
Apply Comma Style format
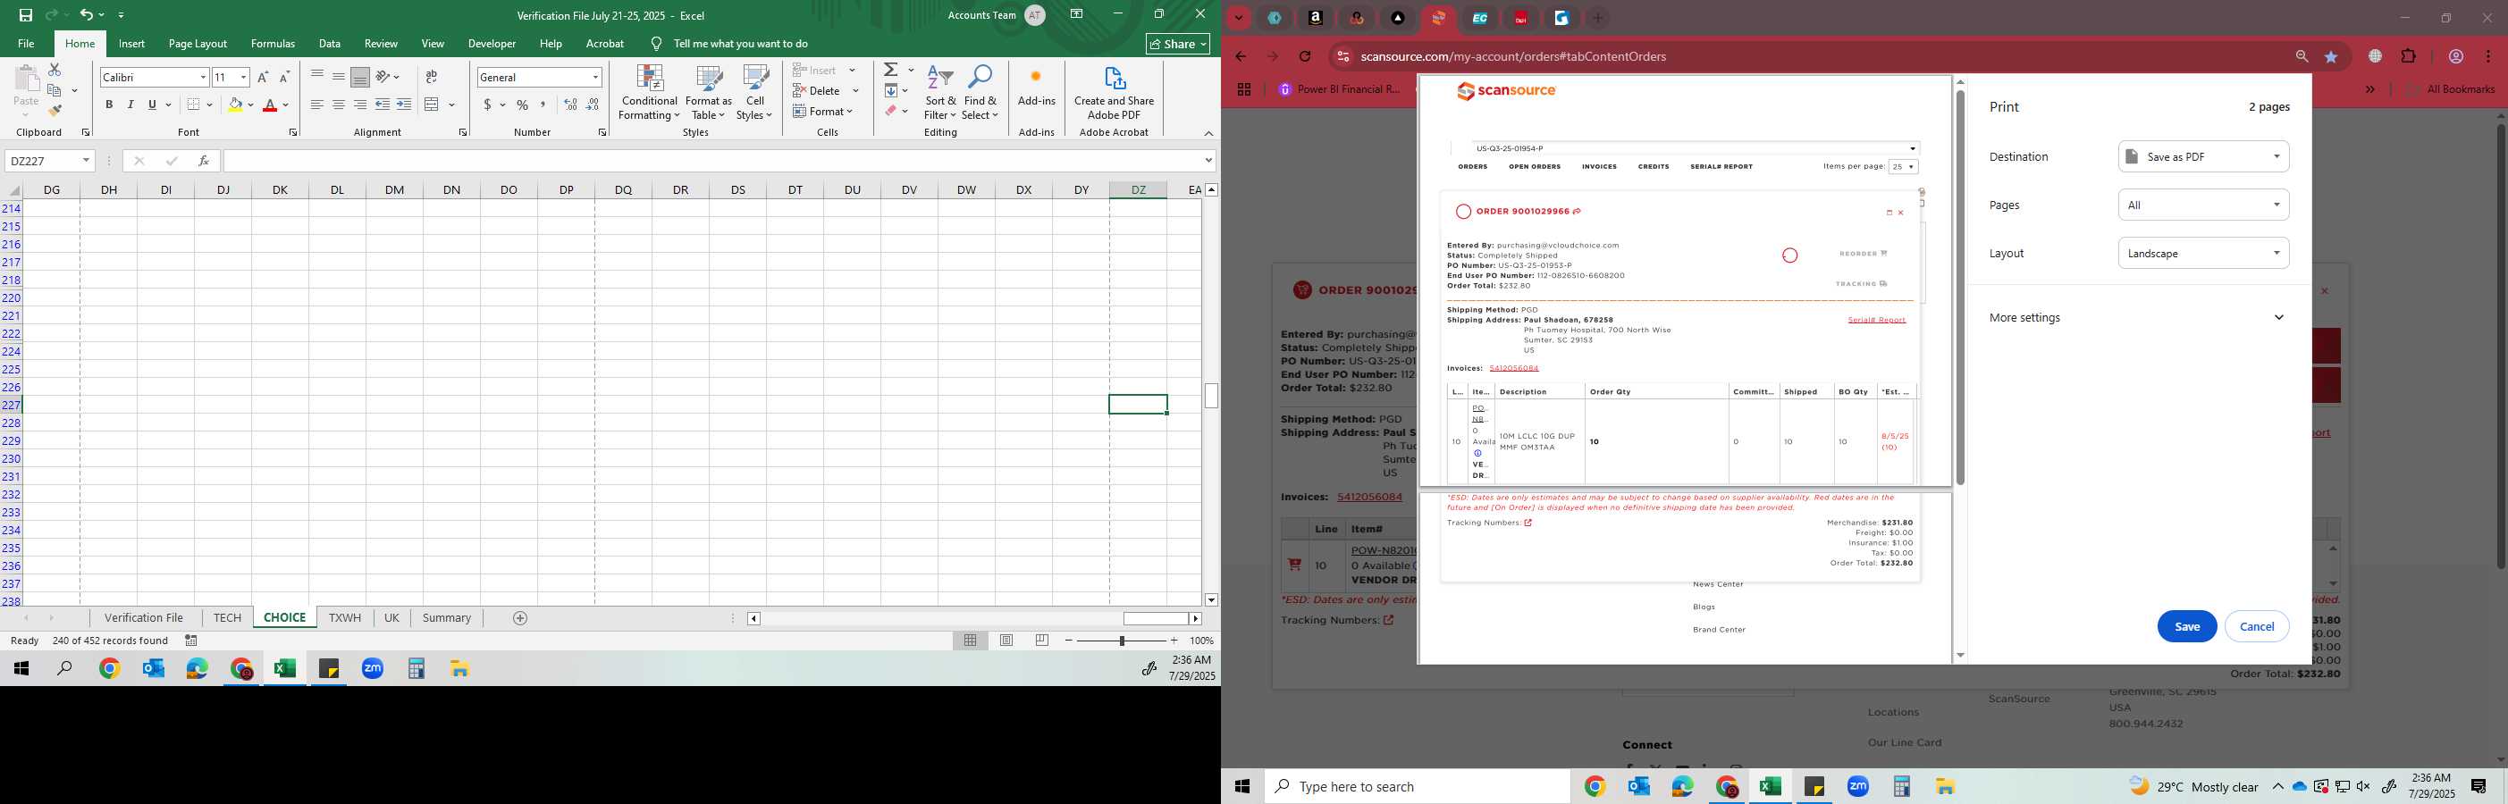(543, 105)
